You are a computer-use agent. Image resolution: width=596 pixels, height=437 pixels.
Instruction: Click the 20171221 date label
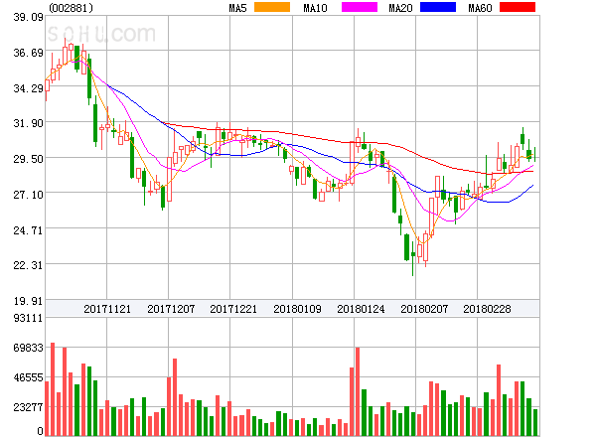(x=233, y=309)
